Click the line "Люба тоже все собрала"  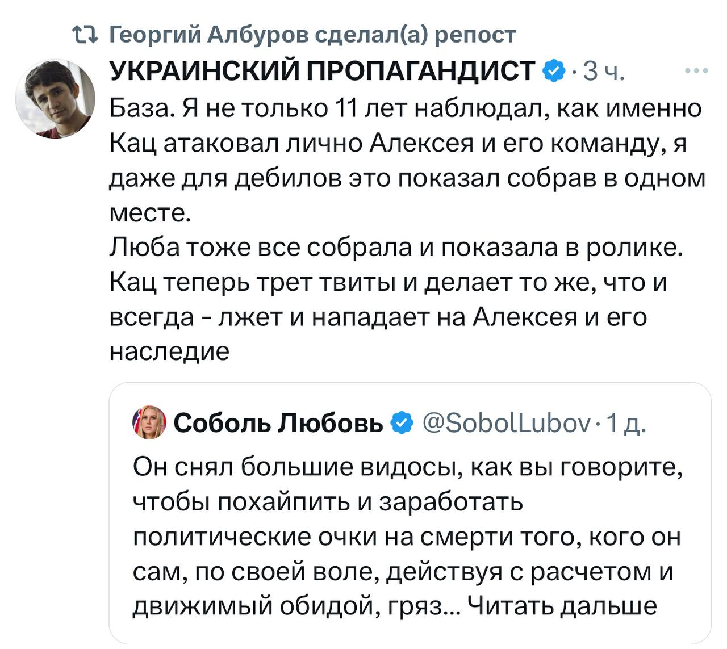click(x=395, y=248)
